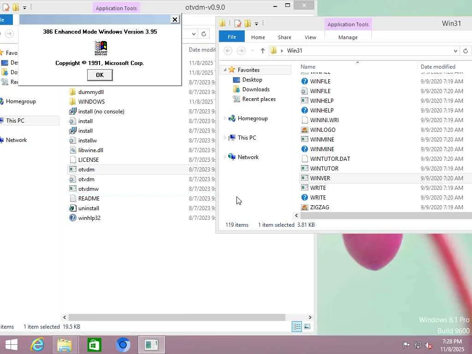Sort Win31 files by Date modified column
472x354 pixels.
pyautogui.click(x=438, y=67)
